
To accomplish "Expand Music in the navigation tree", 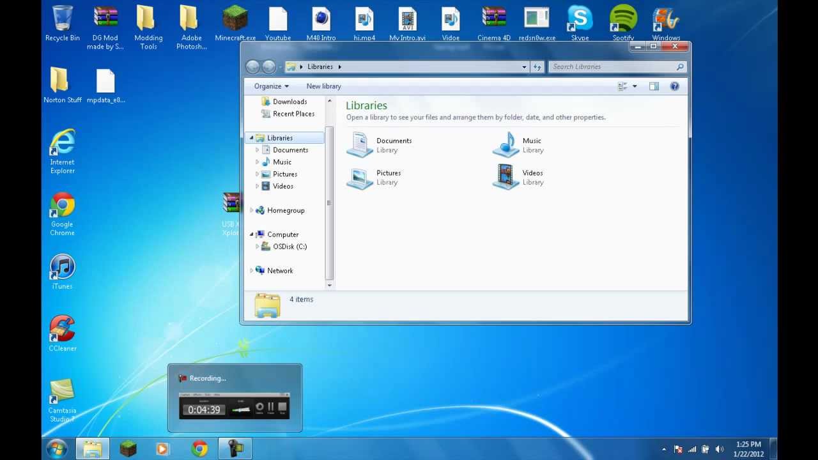I will click(x=258, y=162).
